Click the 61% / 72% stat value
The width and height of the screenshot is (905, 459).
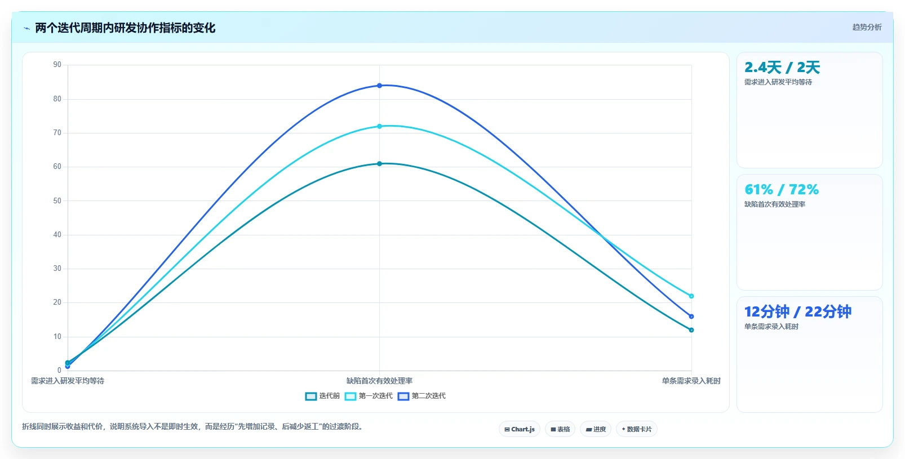(x=782, y=190)
